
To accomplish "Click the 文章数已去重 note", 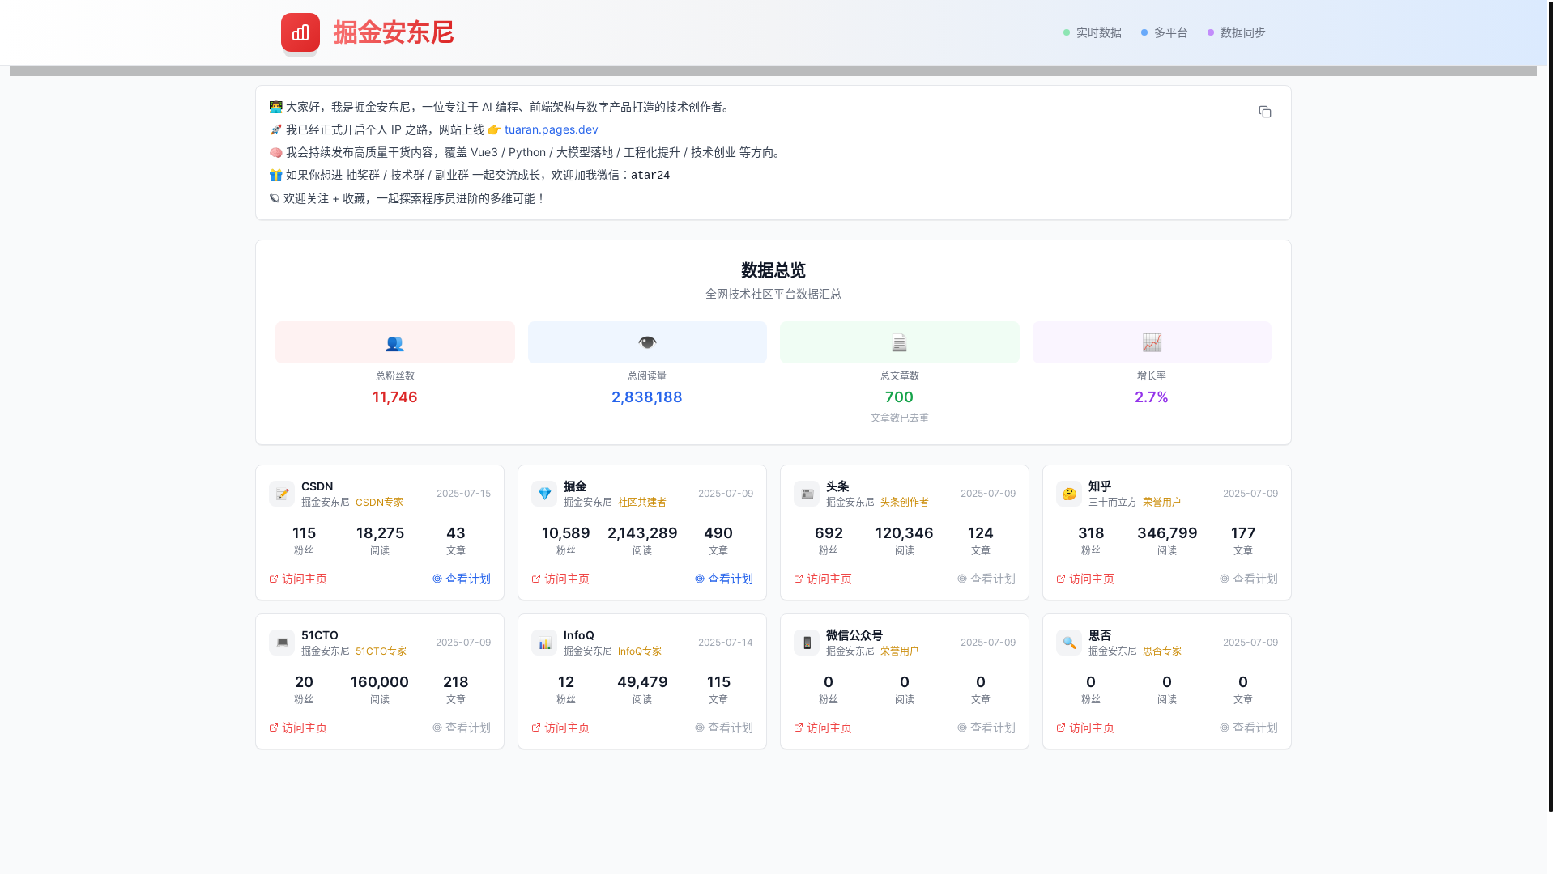I will [899, 418].
